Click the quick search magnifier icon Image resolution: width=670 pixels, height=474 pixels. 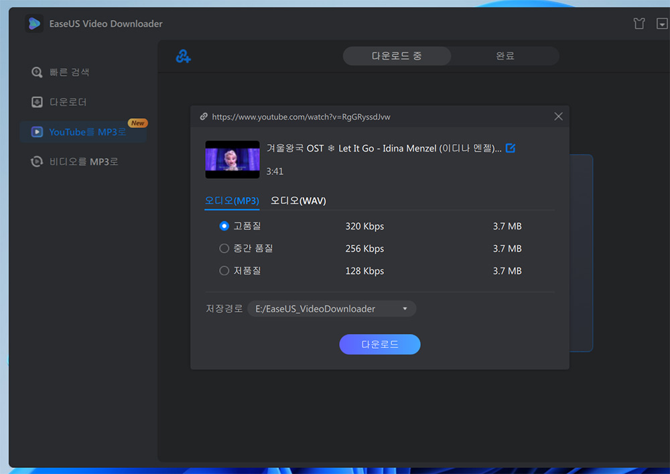[x=37, y=72]
